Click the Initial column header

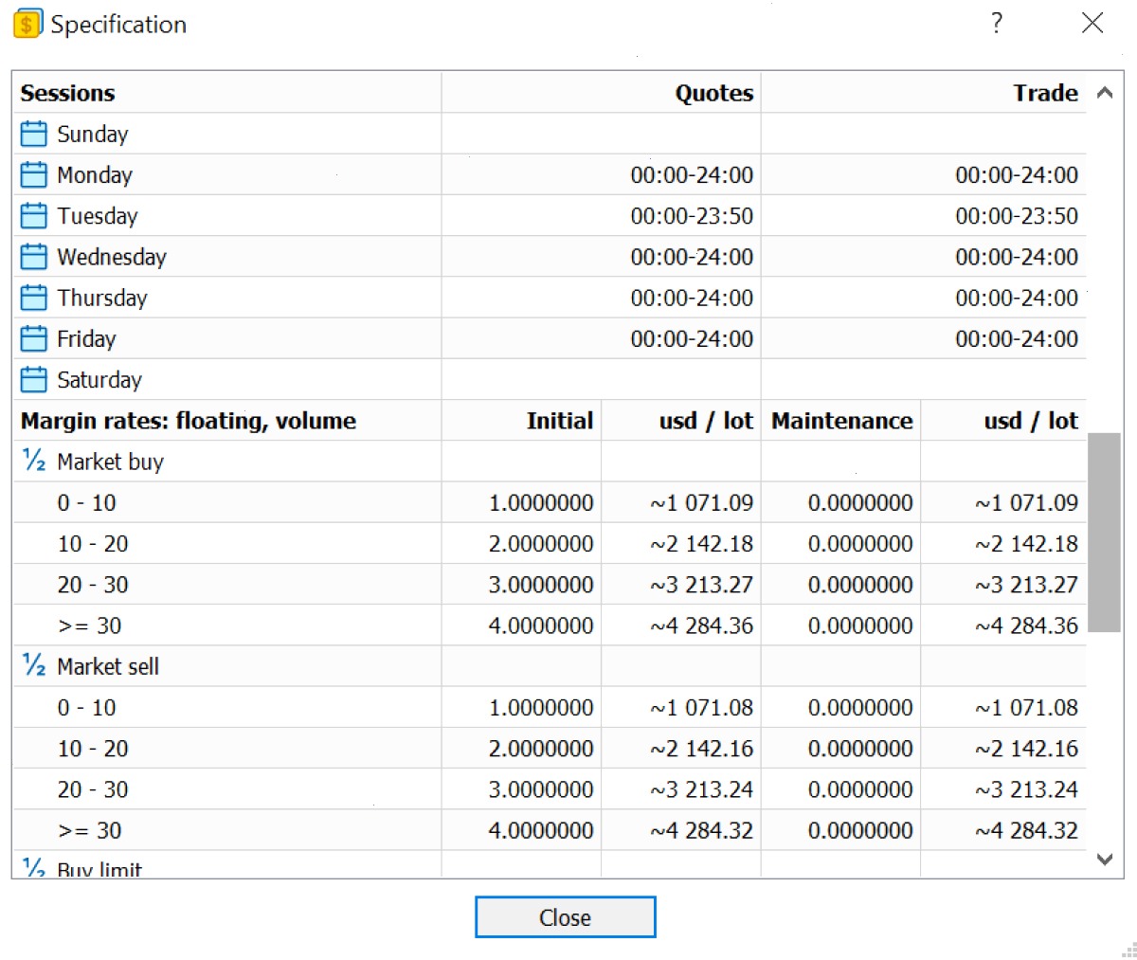click(x=560, y=421)
